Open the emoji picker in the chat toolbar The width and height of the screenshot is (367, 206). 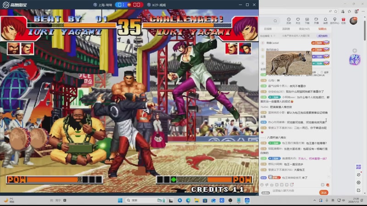click(262, 185)
